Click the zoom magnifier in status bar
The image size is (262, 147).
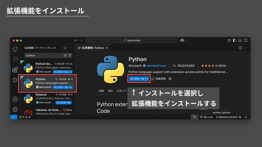click(194, 117)
